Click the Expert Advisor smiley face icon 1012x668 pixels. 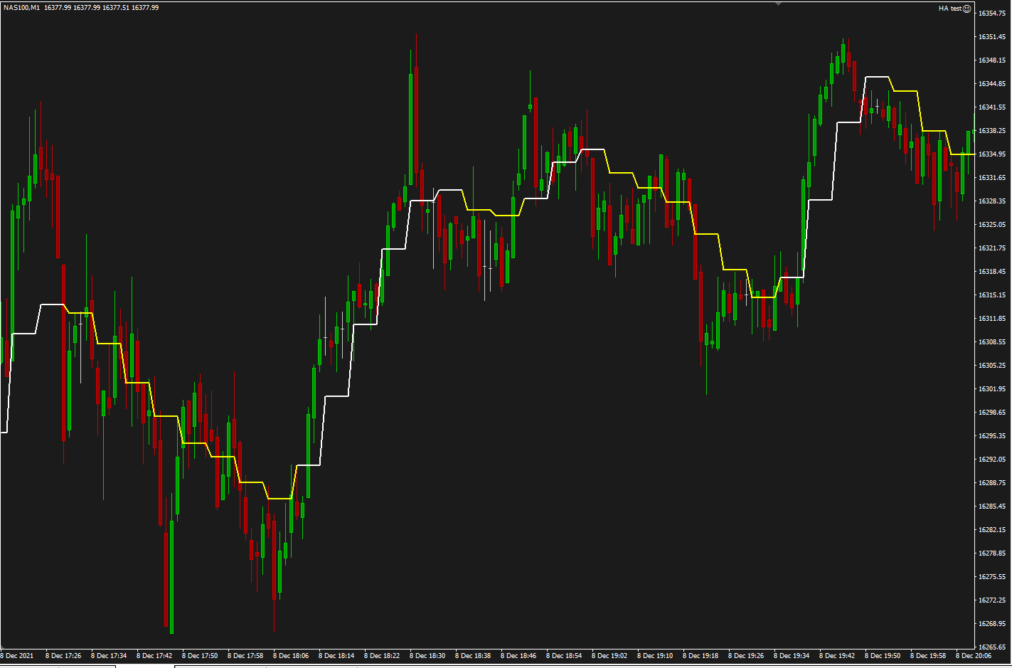pyautogui.click(x=966, y=9)
